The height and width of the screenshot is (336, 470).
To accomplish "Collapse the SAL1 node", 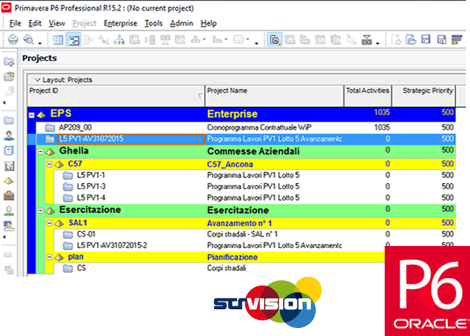I will pyautogui.click(x=50, y=223).
